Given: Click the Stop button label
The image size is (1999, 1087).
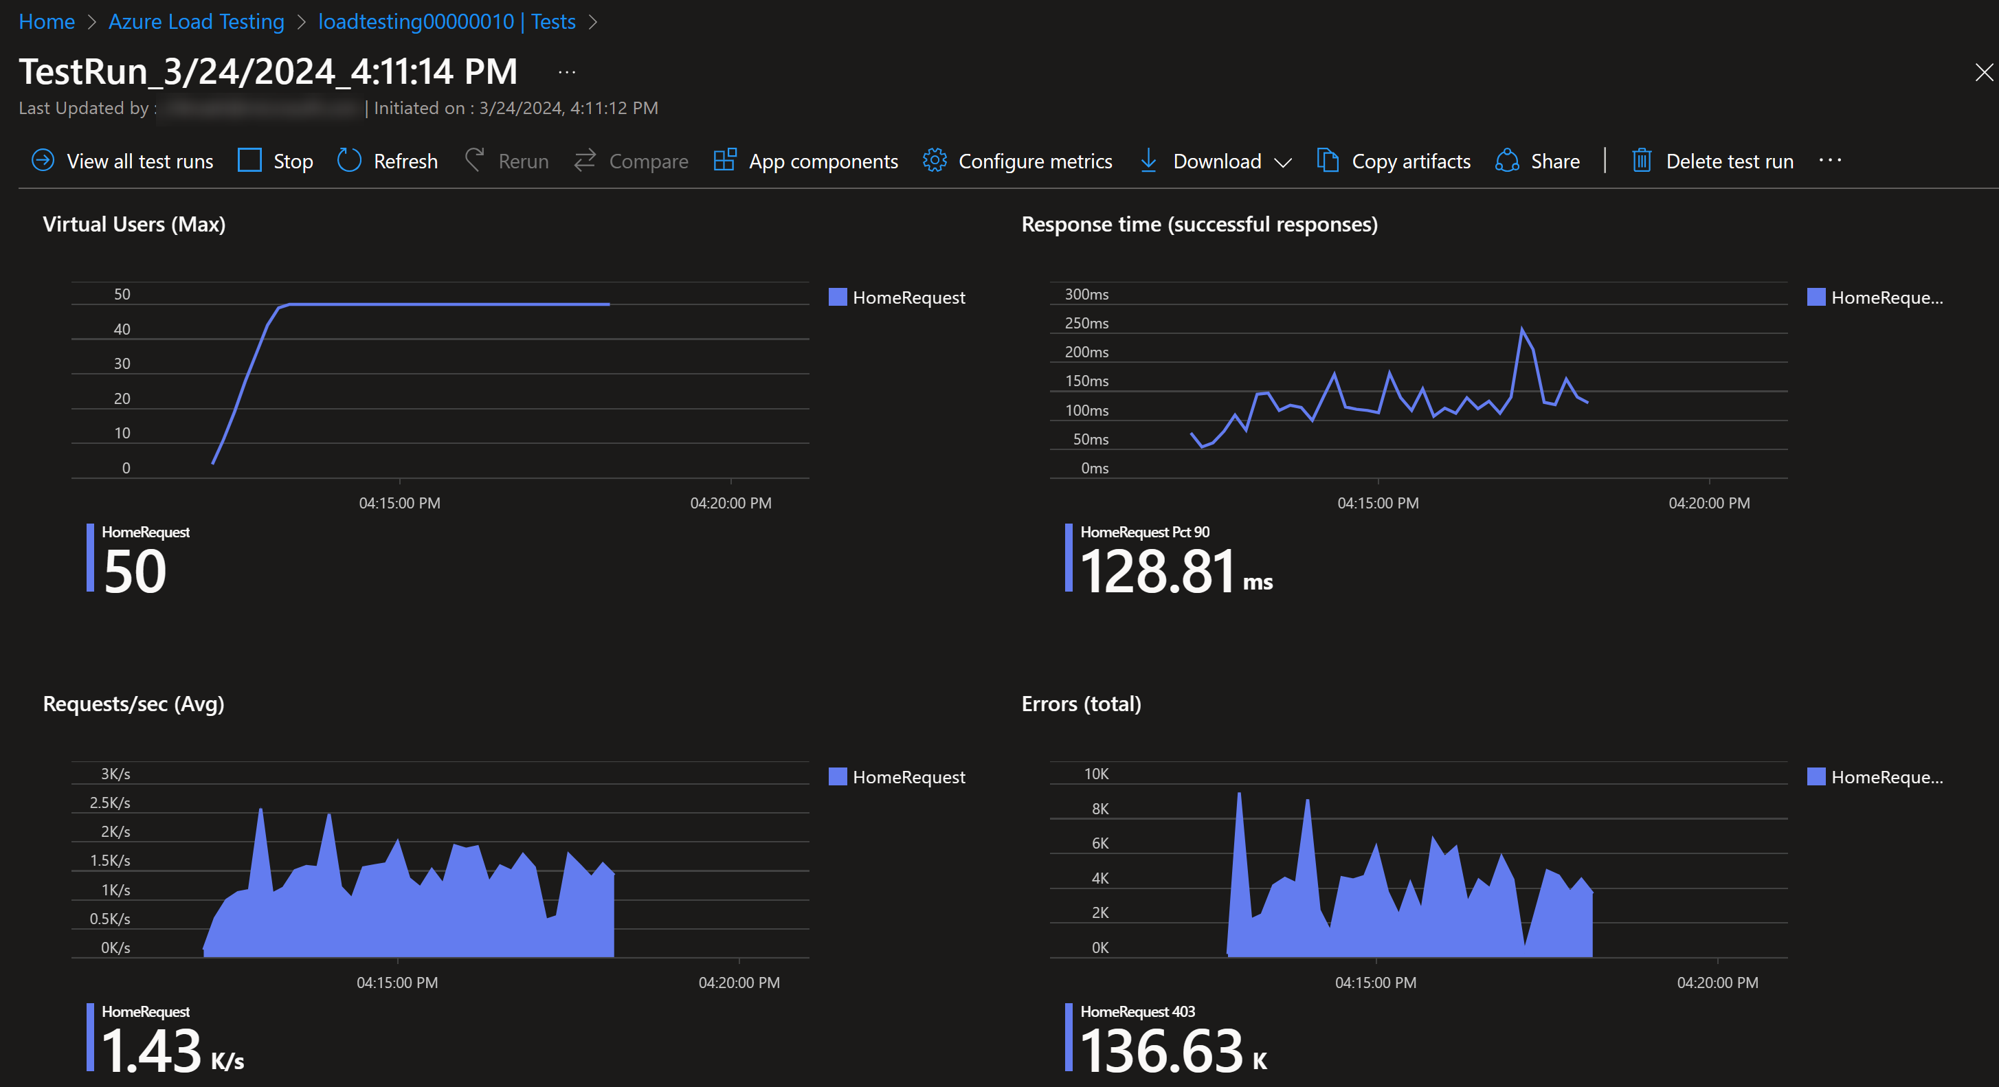Looking at the screenshot, I should point(293,161).
